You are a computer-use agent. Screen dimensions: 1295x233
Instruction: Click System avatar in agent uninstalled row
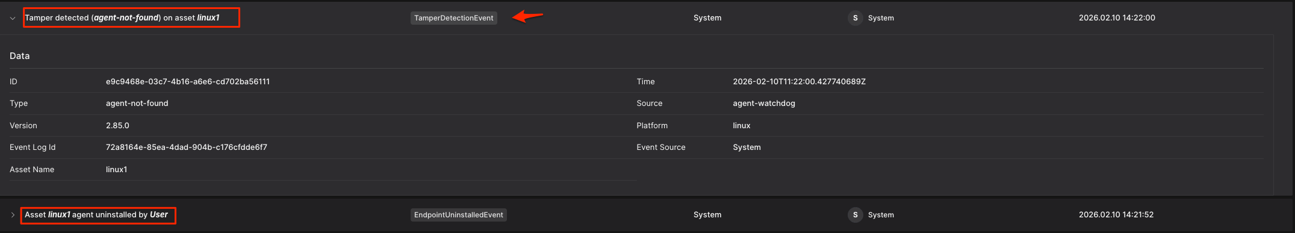855,215
